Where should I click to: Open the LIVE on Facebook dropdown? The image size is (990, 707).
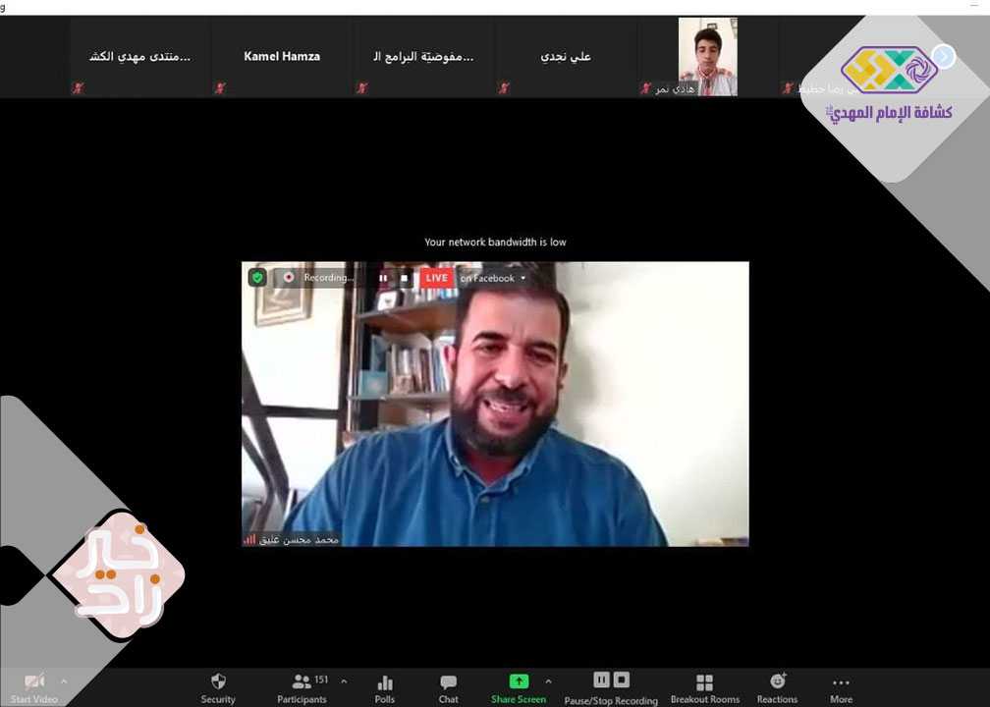[522, 278]
